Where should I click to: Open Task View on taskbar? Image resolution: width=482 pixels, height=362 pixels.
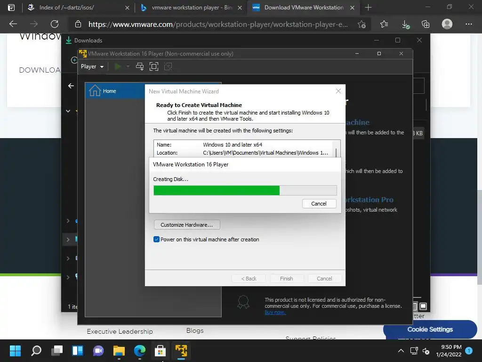pyautogui.click(x=57, y=351)
